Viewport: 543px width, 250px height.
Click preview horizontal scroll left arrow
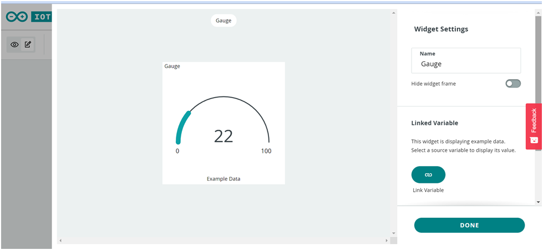pos(60,240)
